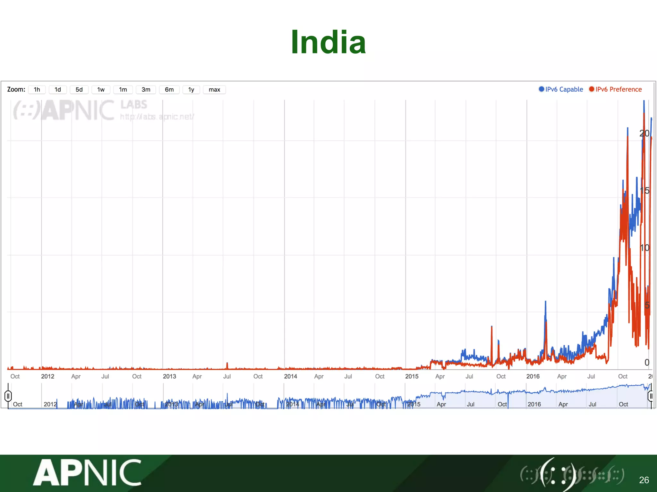Select the 5d zoom button
Screen dimensions: 657x492
(x=79, y=90)
